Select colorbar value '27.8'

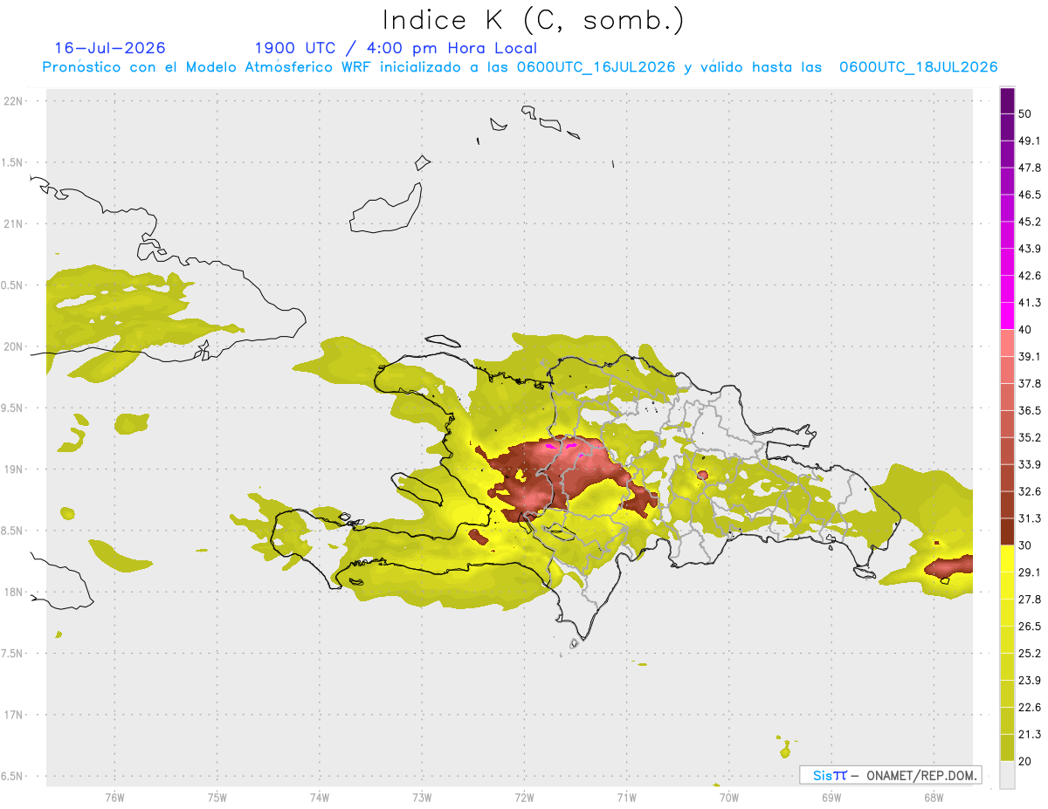click(x=1030, y=600)
